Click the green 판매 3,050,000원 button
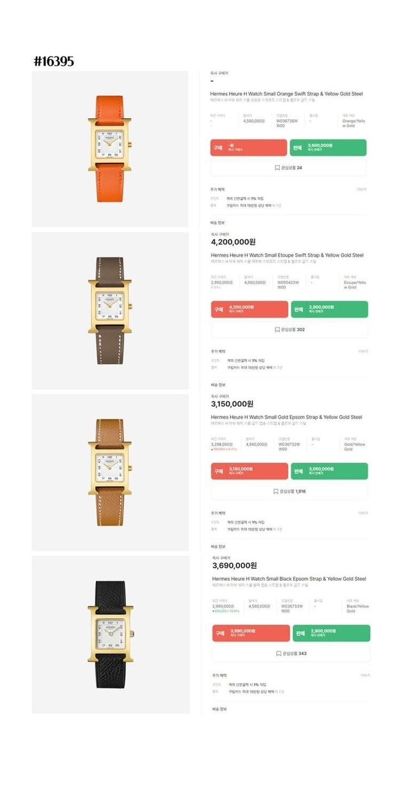This screenshot has width=398, height=786. pos(329,471)
